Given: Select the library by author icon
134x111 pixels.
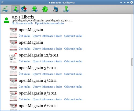Looking at the screenshot, I should coord(16,9).
